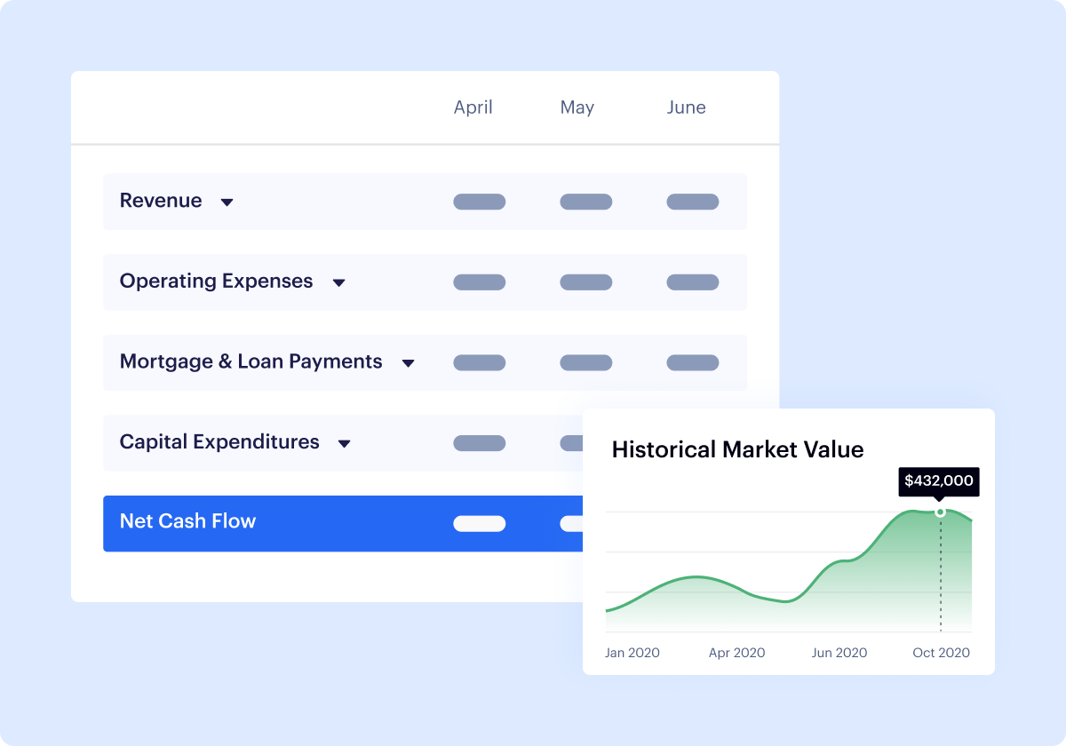Click Revenue value for April

click(x=480, y=202)
